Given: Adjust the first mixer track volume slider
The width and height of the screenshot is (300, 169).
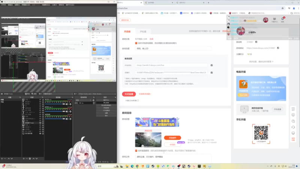Looking at the screenshot, I should pos(55,104).
